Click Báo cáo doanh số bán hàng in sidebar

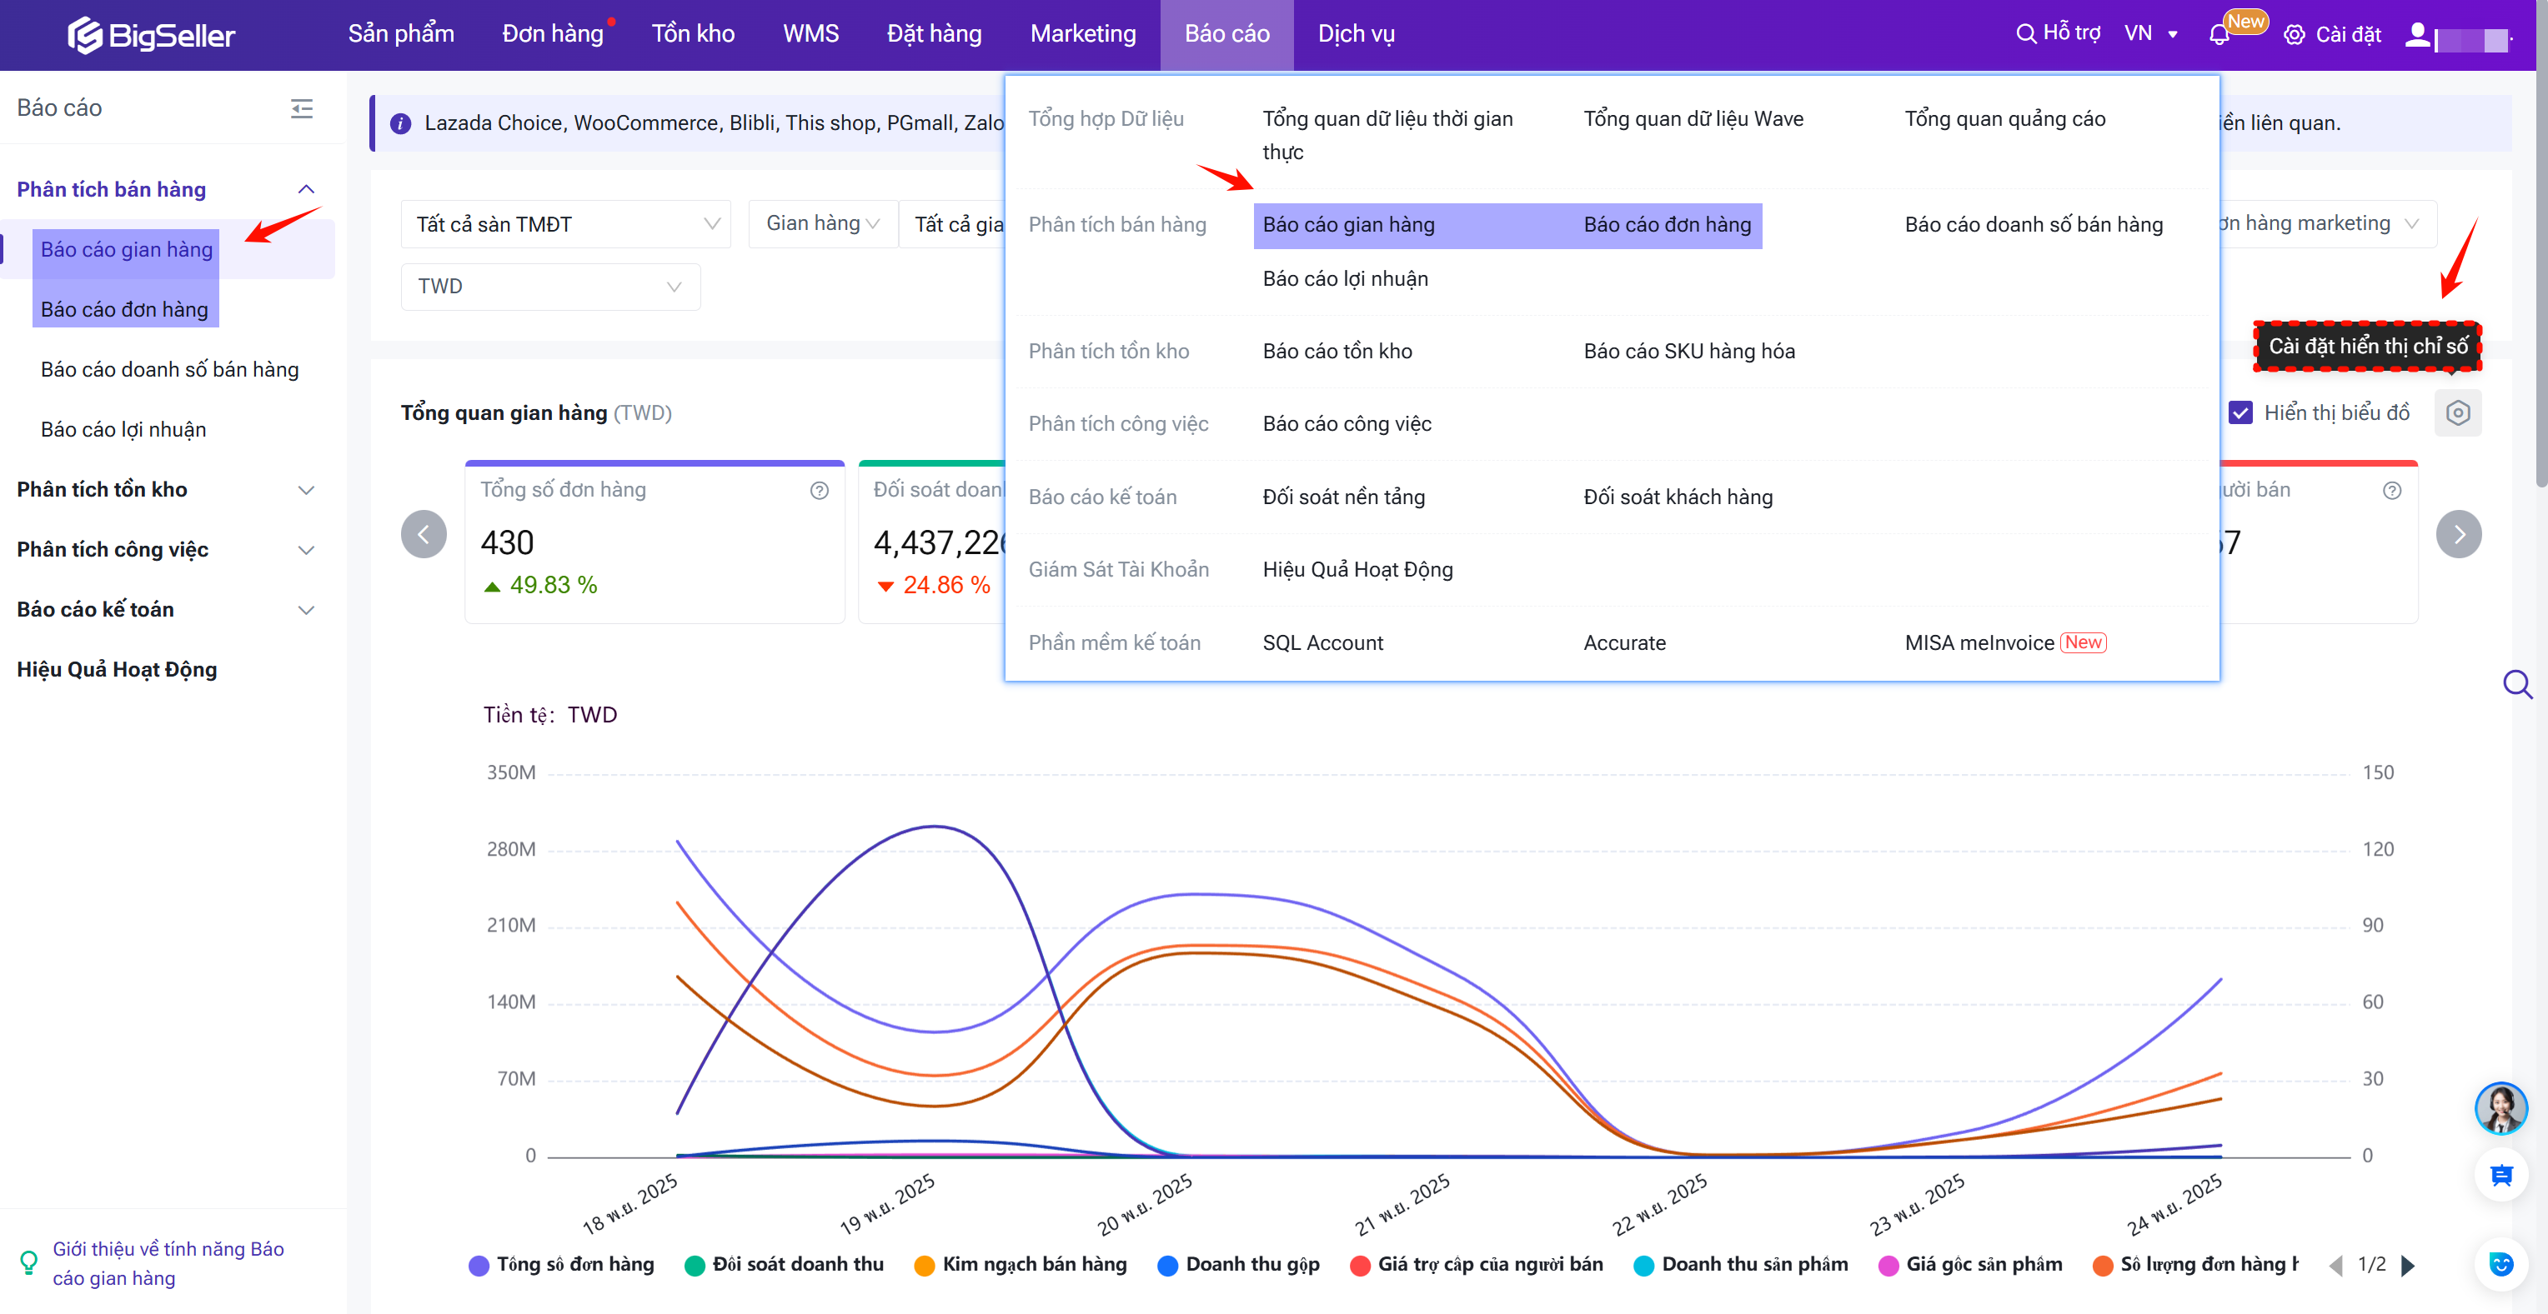[x=169, y=370]
